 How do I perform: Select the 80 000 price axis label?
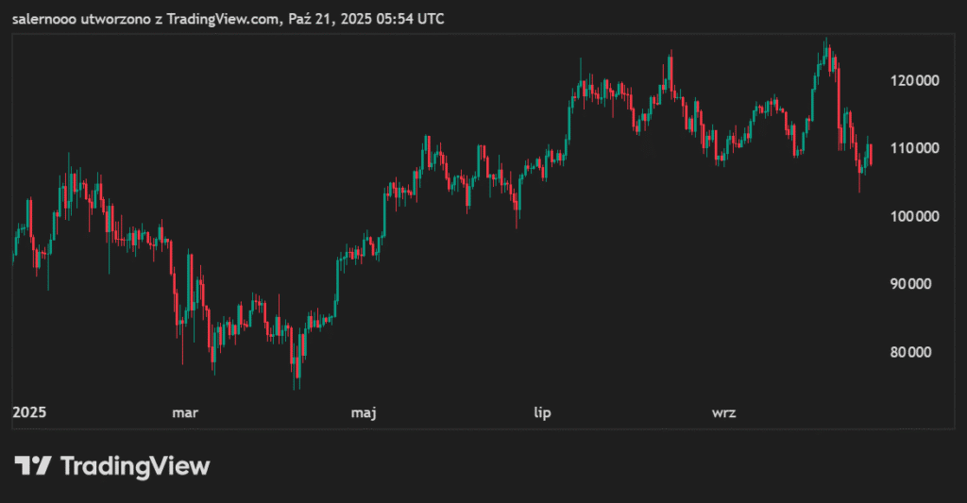(x=916, y=353)
